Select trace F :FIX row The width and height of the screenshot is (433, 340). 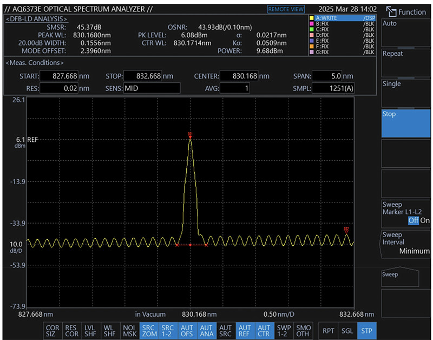(x=342, y=47)
